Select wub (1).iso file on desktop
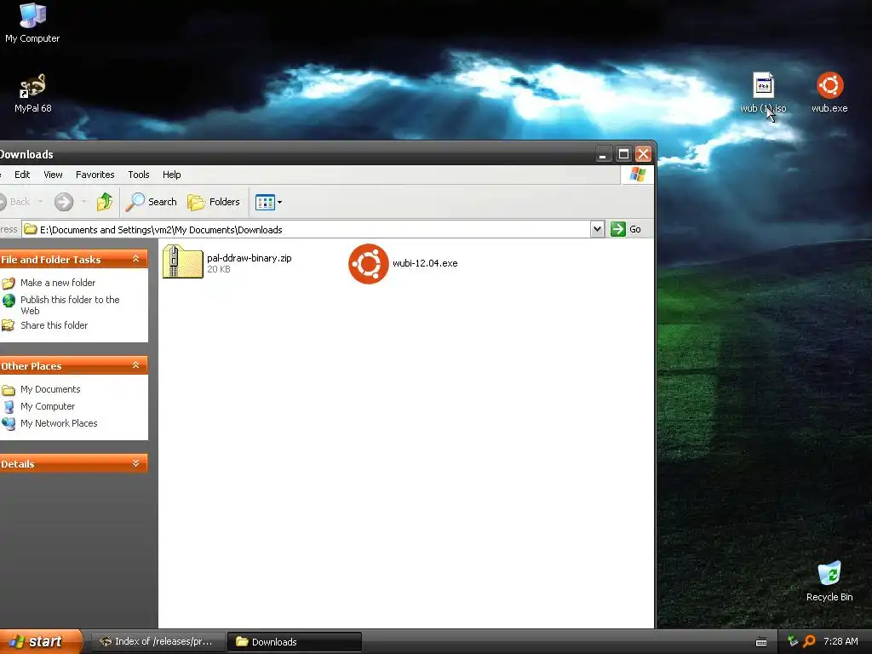 [763, 92]
